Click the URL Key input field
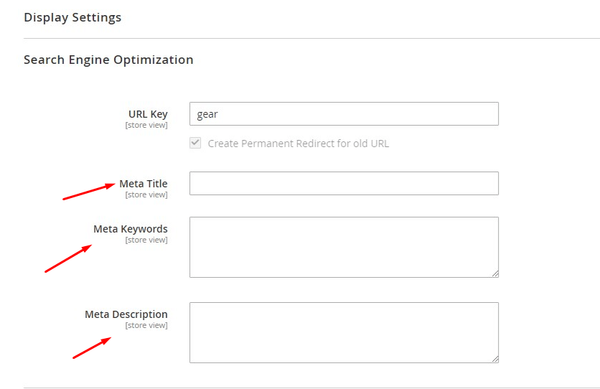600x389 pixels. (x=344, y=113)
